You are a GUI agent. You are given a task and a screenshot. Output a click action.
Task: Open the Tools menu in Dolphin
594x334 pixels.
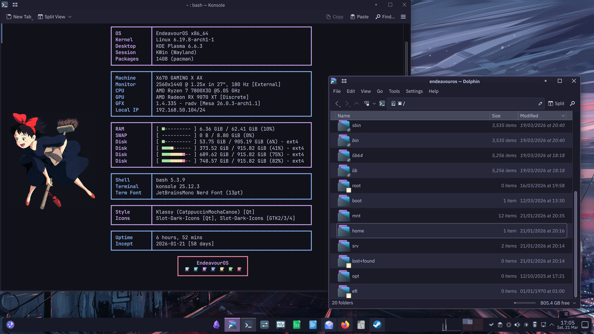pos(394,91)
